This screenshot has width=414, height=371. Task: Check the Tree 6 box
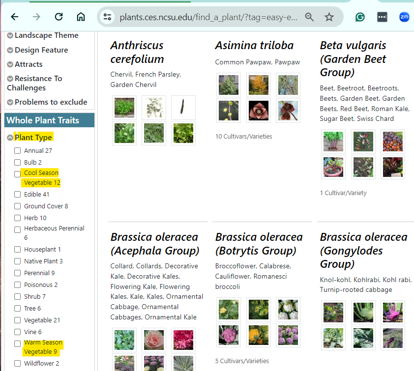[x=17, y=308]
